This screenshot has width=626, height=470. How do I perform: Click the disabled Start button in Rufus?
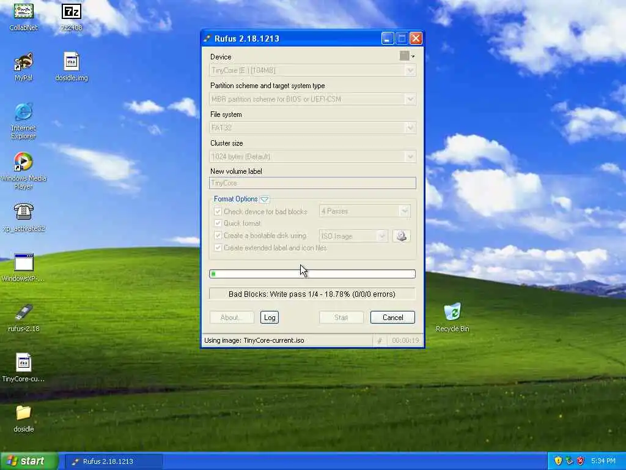coord(341,318)
